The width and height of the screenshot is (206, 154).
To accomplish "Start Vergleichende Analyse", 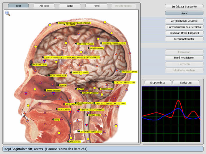I will [x=184, y=21].
